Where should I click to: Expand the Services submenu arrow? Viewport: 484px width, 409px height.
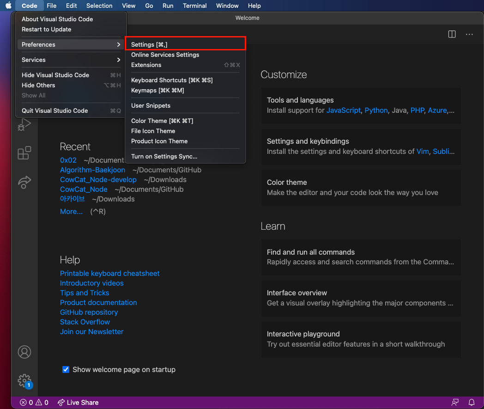[119, 60]
